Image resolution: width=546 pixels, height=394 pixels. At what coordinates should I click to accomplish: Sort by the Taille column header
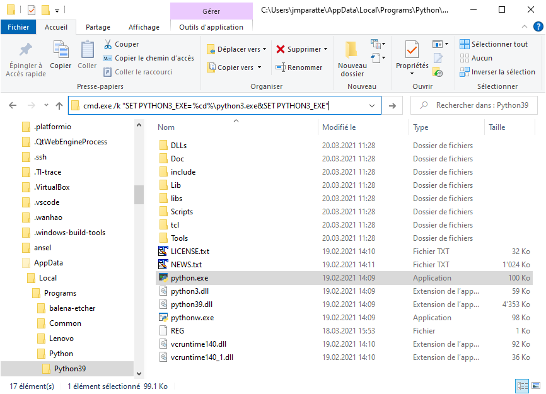(497, 127)
